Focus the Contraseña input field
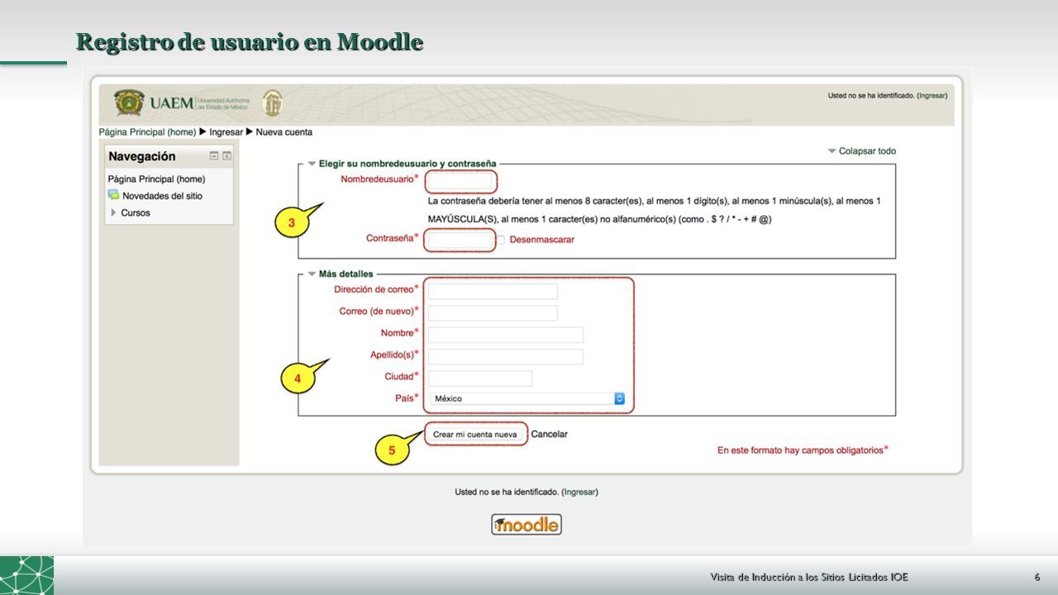The image size is (1058, 595). (x=460, y=240)
